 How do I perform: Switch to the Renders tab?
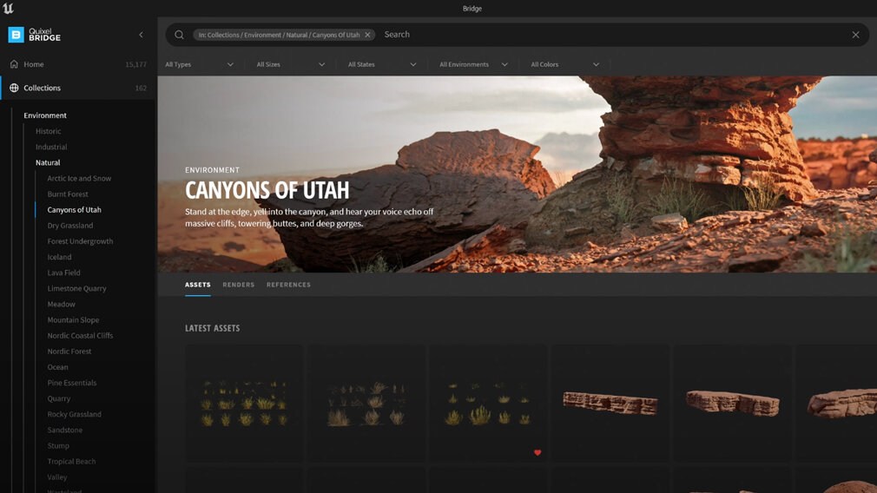pyautogui.click(x=238, y=285)
